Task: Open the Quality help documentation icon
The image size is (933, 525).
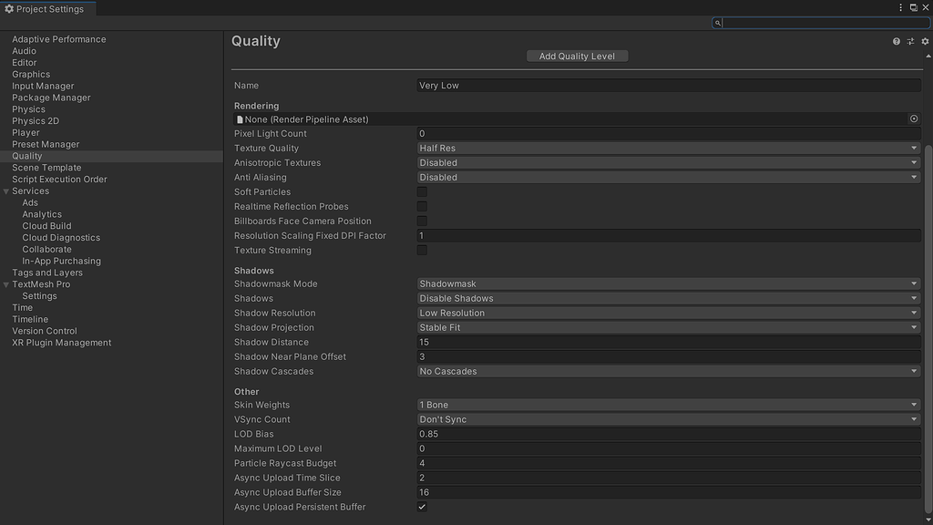Action: [897, 42]
